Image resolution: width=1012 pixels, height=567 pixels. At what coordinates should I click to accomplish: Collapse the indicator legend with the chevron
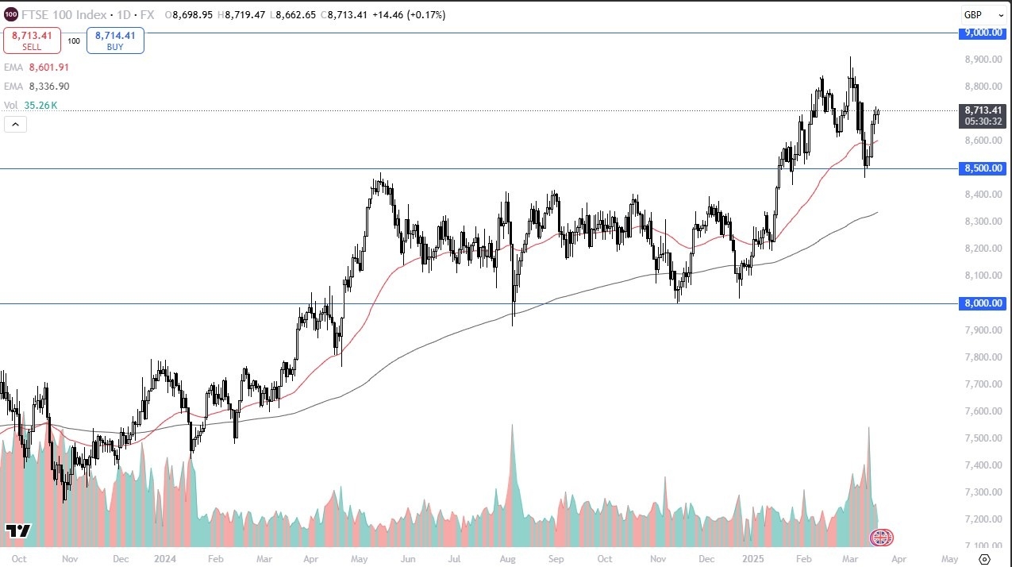coord(15,124)
